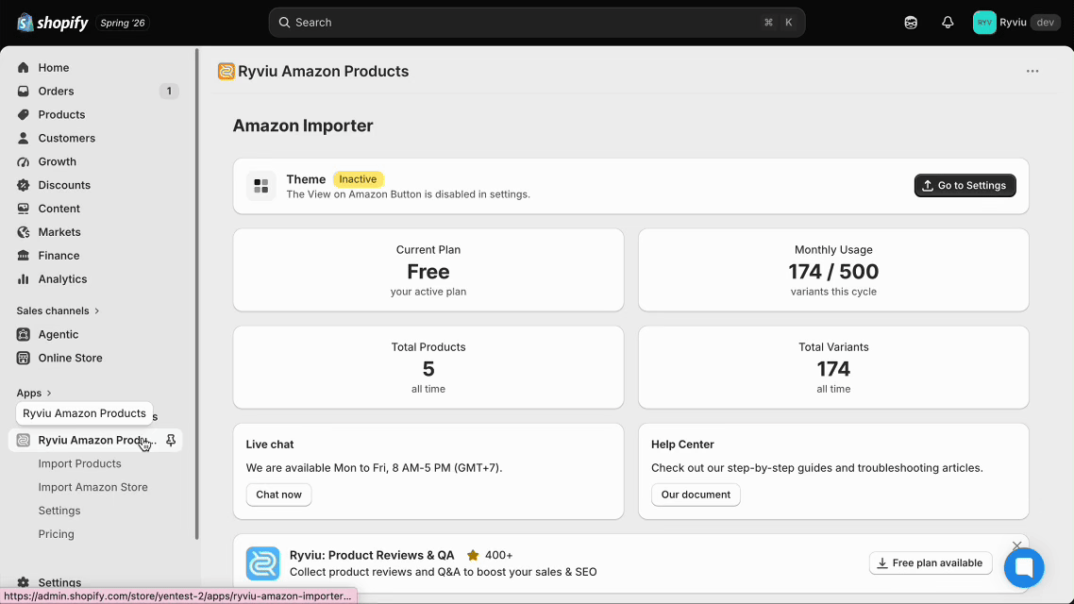1074x604 pixels.
Task: Click the Customers person icon
Action: tap(24, 138)
